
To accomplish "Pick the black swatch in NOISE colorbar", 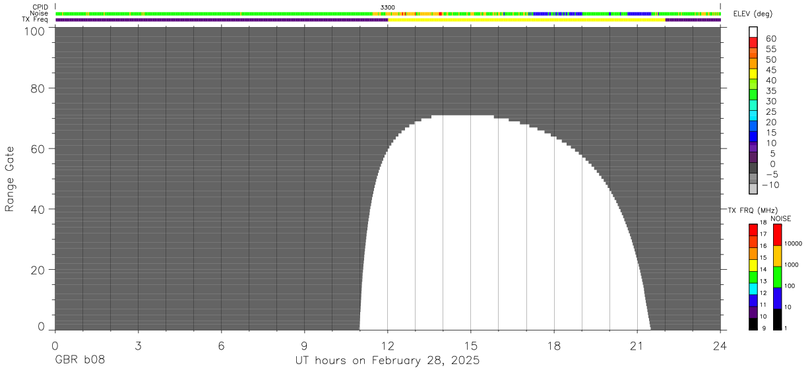I will (777, 319).
